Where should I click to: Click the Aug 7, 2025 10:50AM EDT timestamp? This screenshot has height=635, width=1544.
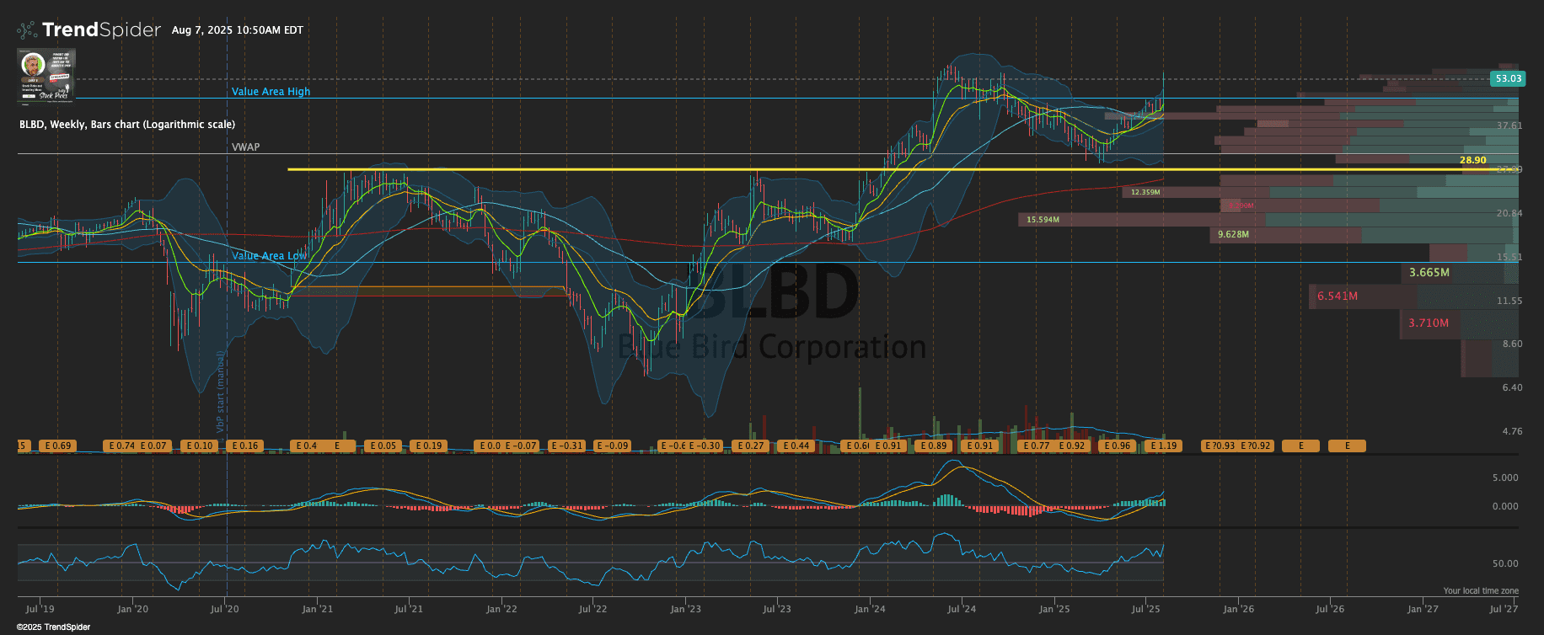238,30
